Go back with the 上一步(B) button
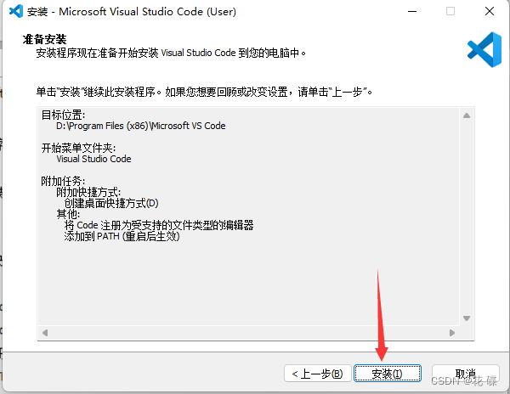The width and height of the screenshot is (510, 394). pyautogui.click(x=317, y=374)
